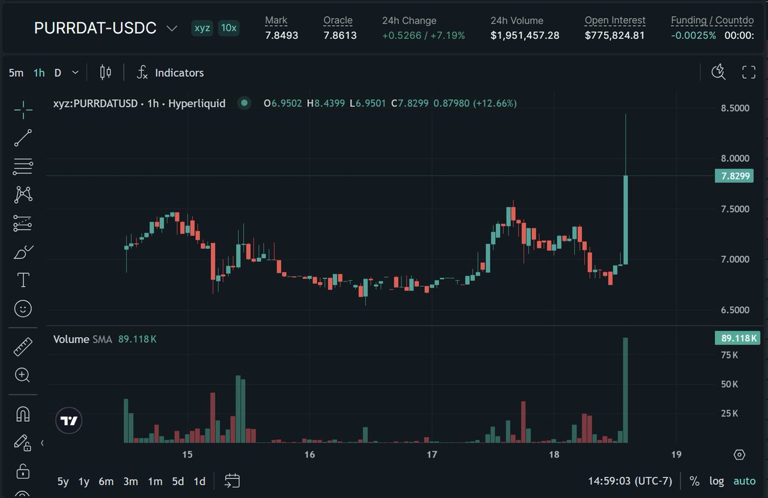
Task: Click the xyz:PURRDATUSD symbol legend title
Action: pyautogui.click(x=140, y=103)
